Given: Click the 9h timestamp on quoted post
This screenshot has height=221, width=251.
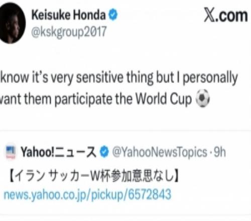Looking at the screenshot, I should tap(220, 152).
